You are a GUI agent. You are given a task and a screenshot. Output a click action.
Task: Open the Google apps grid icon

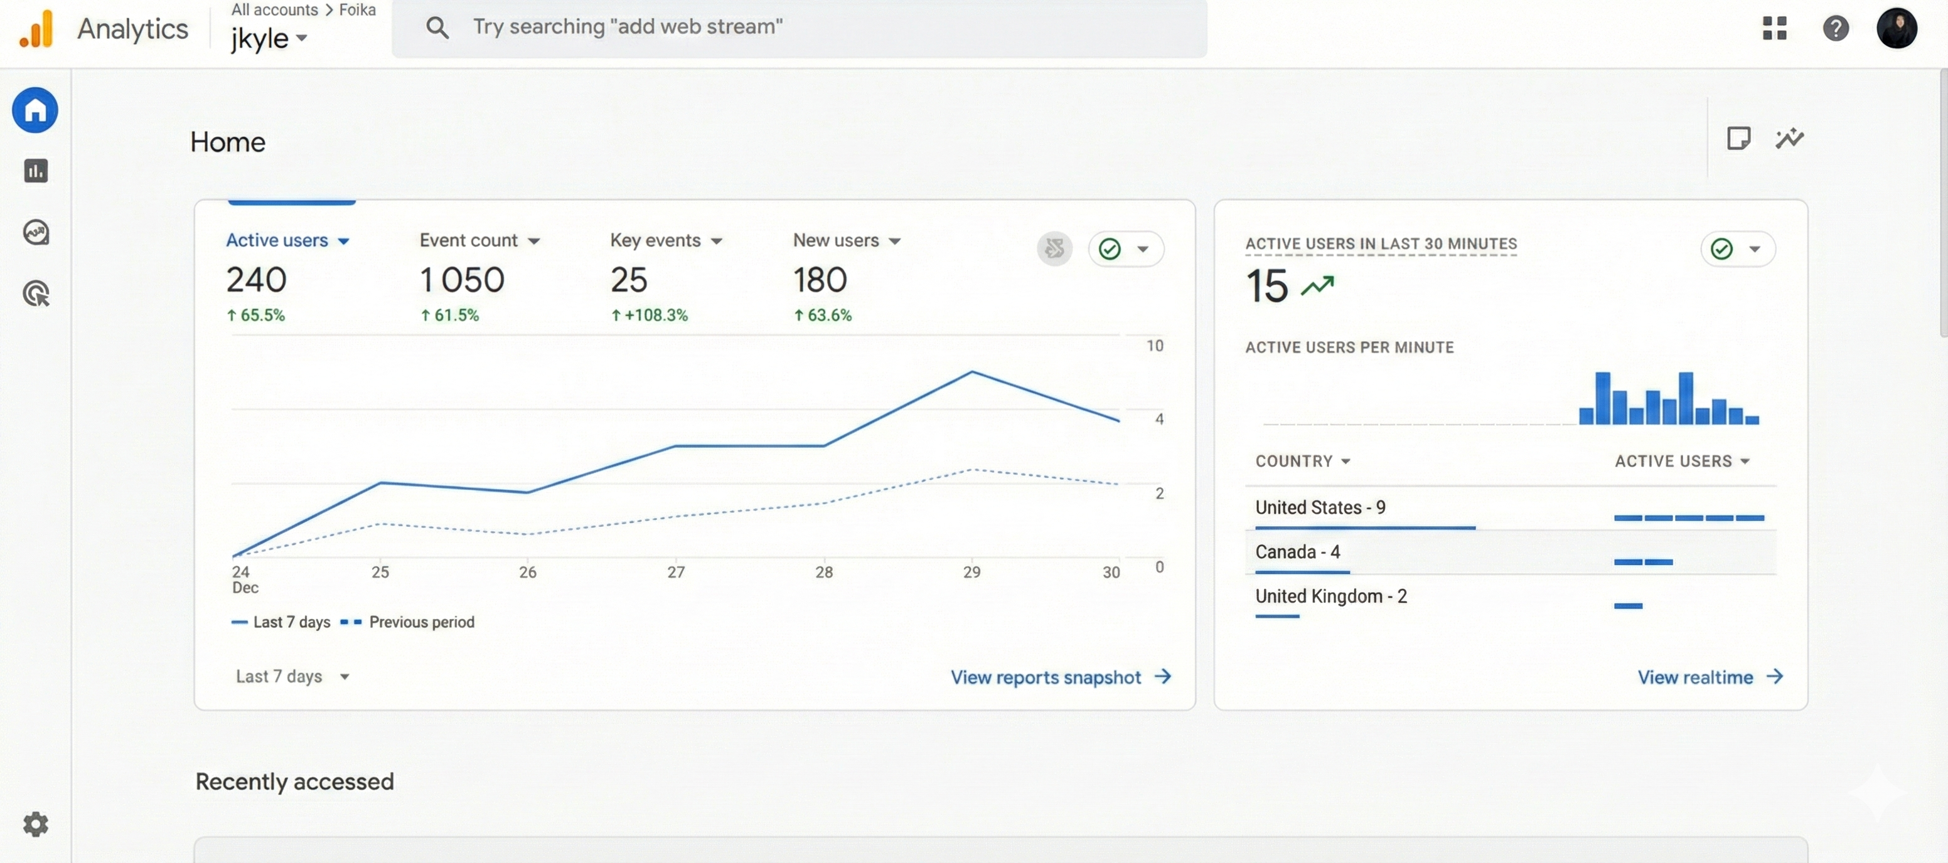pos(1774,29)
